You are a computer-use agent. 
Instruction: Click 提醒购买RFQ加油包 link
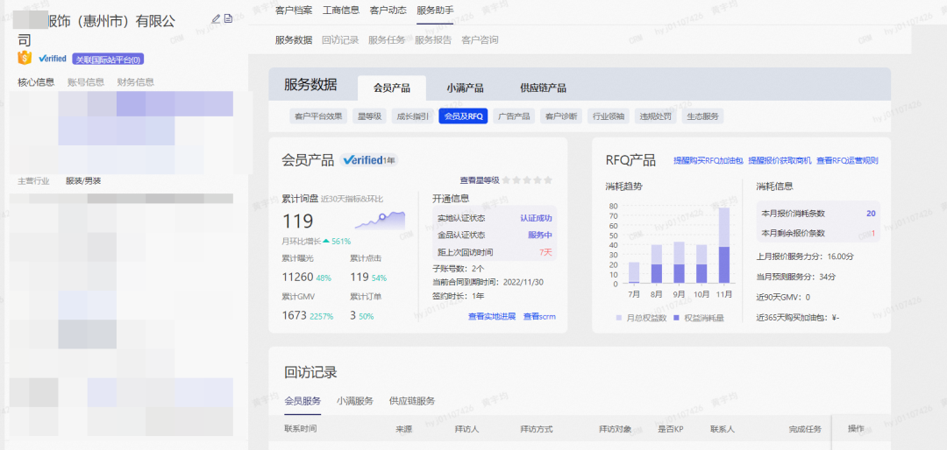(x=709, y=160)
